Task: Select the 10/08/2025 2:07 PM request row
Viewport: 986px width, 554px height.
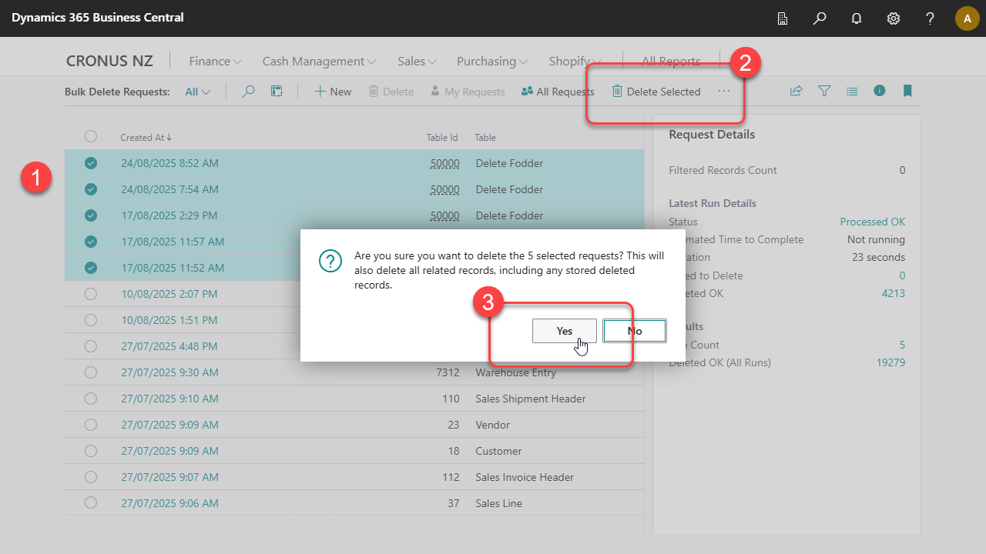Action: [90, 294]
